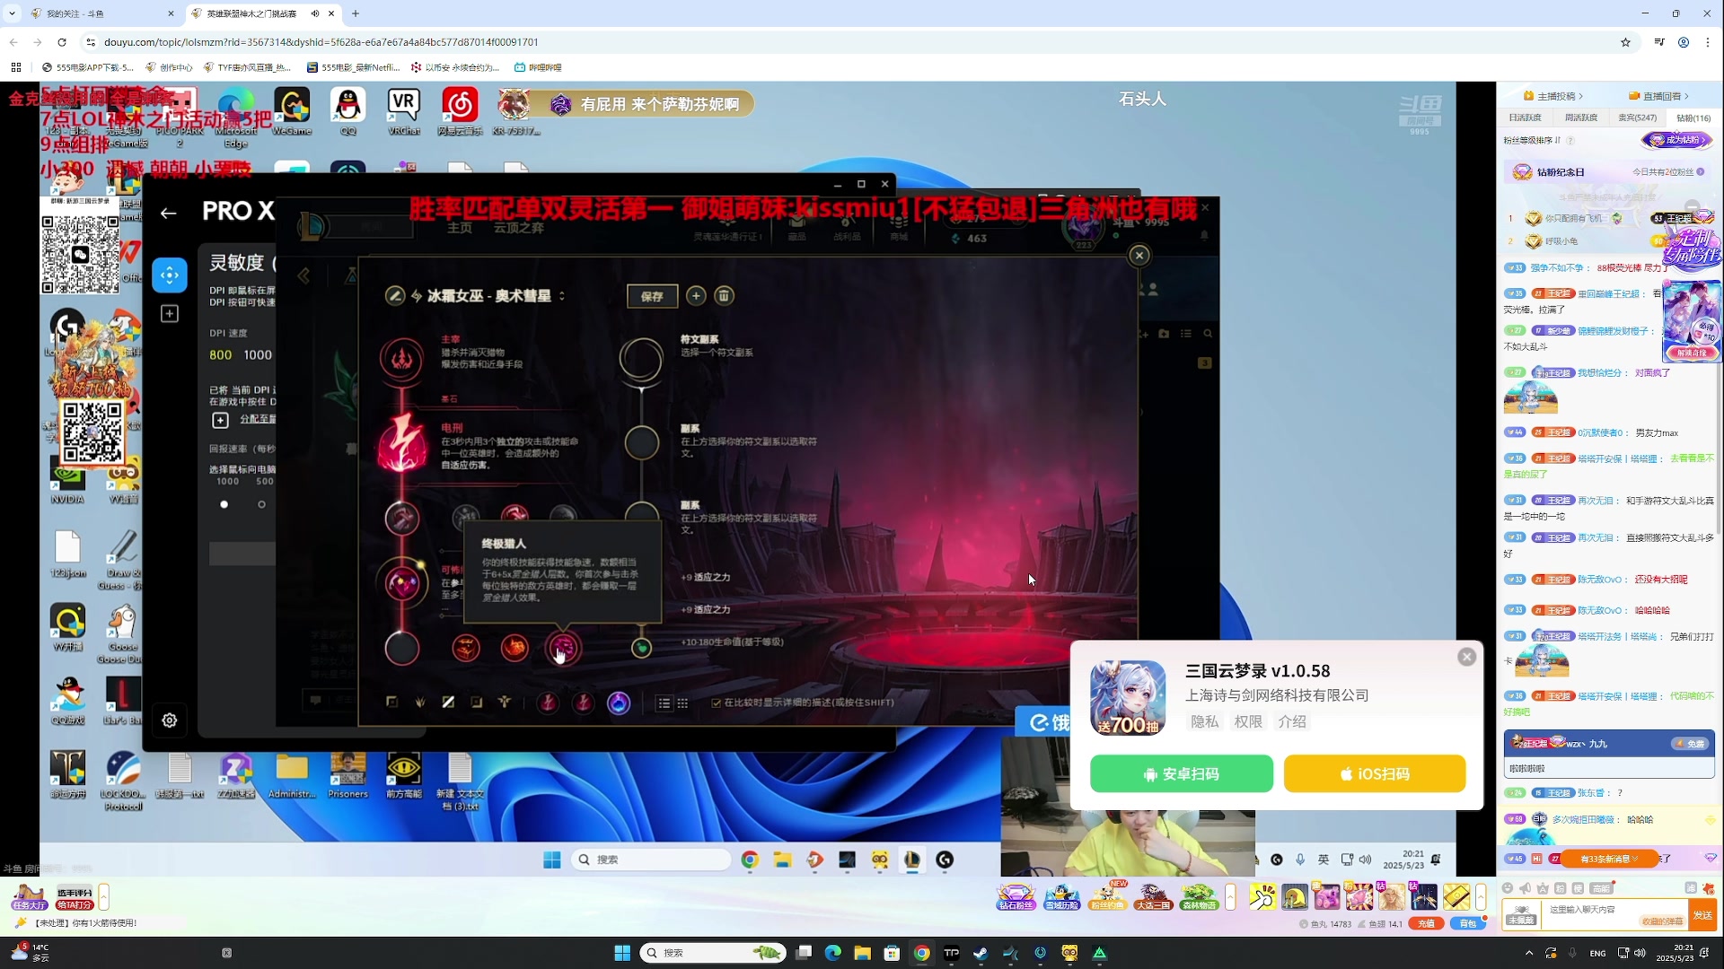Open PRO X settings gear
Screen dimensions: 1724x969
pos(170,720)
